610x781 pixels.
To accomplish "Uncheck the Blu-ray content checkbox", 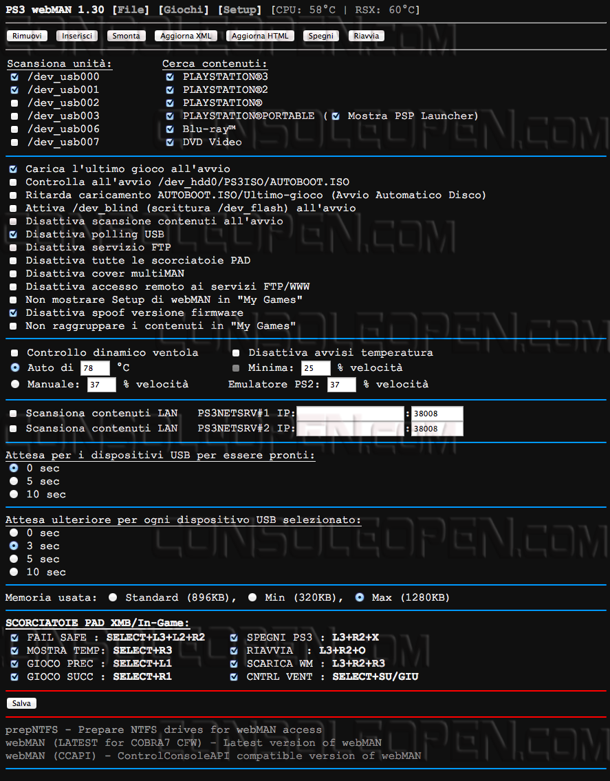I will click(170, 129).
